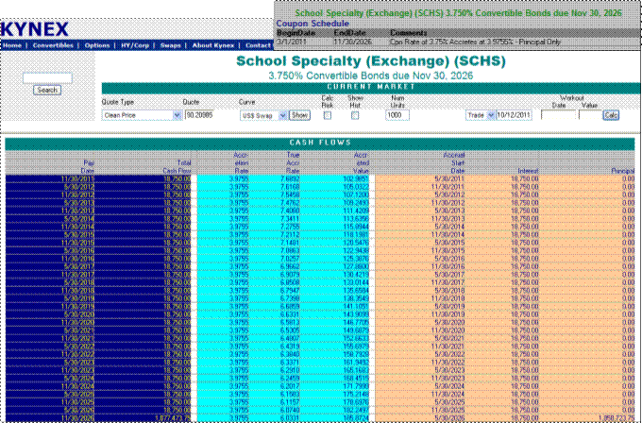Click the School Specialty (Exchange) (SCHS) page title
This screenshot has height=423, width=642.
[371, 61]
